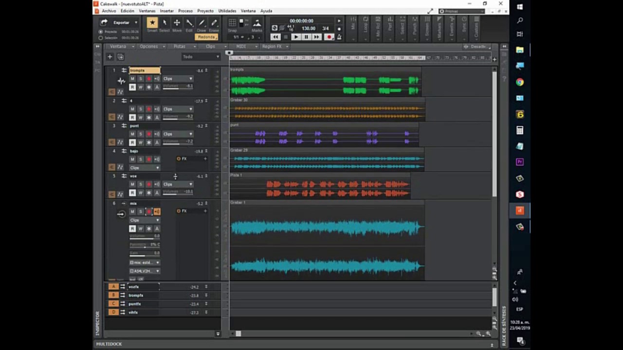Open Clips dropdown on trompts track
623x350 pixels.
(x=178, y=79)
